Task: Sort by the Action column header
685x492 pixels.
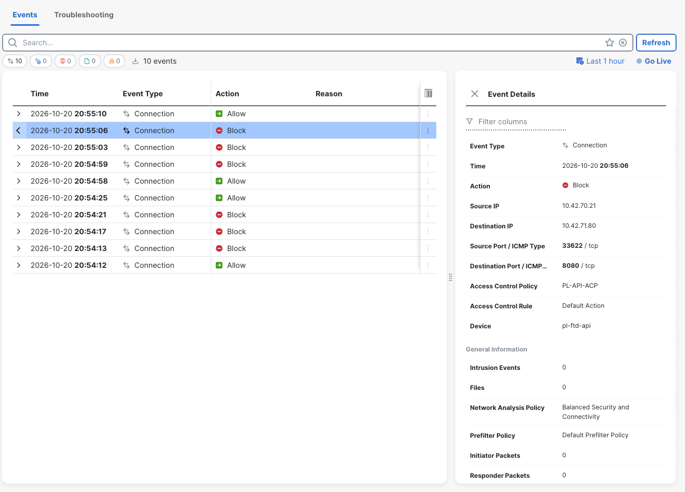Action: pos(227,94)
